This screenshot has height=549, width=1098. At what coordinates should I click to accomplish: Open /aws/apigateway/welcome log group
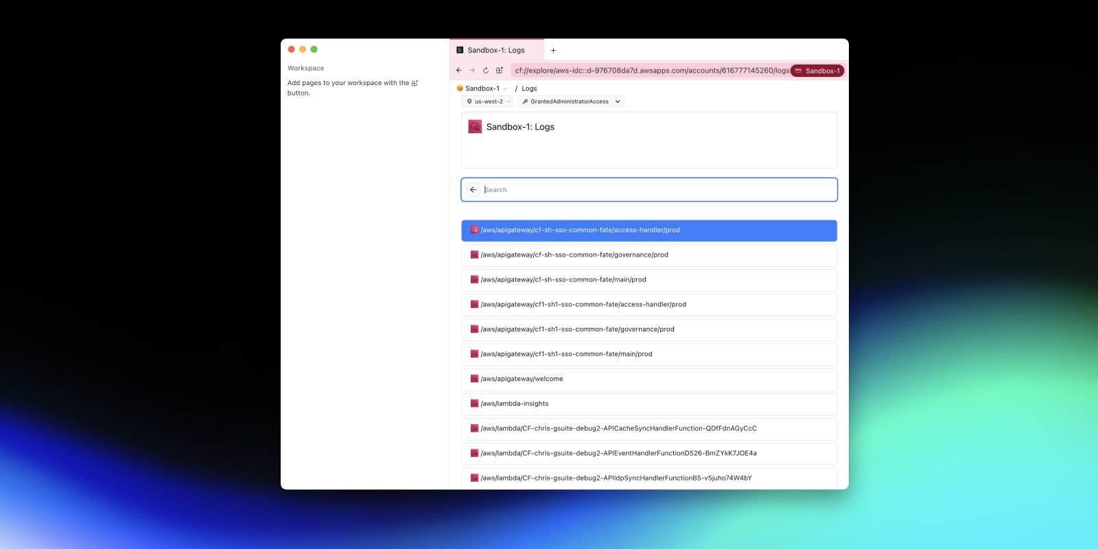point(649,379)
